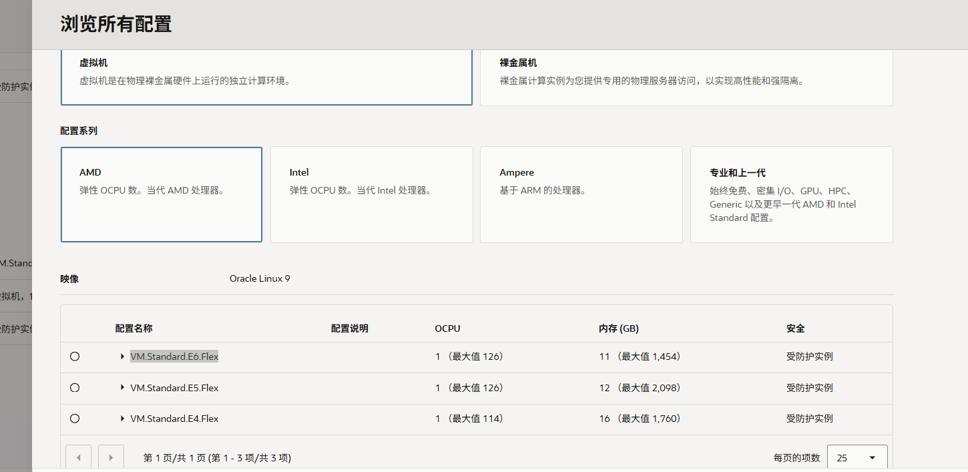The image size is (968, 472).
Task: Go to next page arrow button
Action: (x=111, y=457)
